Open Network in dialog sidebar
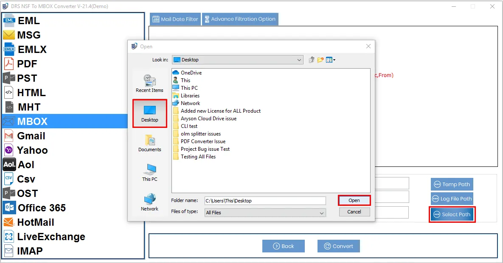Screen dimensions: 503x263 (149, 202)
